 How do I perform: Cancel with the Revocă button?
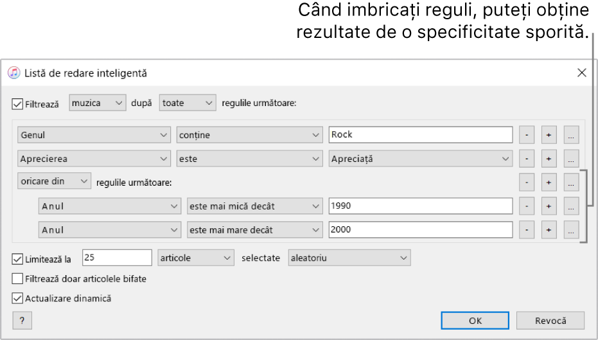[550, 321]
